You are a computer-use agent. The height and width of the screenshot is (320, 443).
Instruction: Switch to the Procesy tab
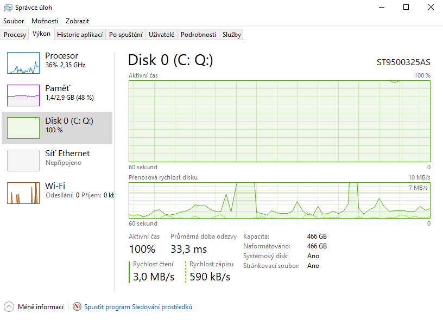click(15, 35)
